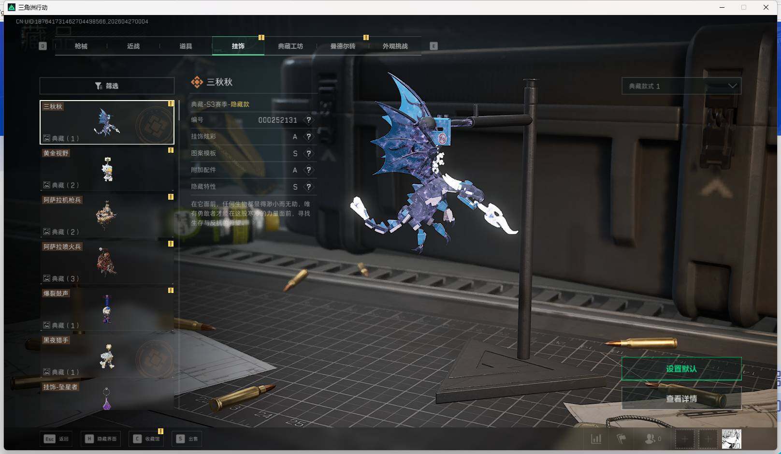Image resolution: width=781 pixels, height=454 pixels.
Task: Click the flag icon in bottom bar
Action: (621, 439)
